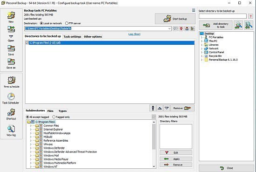This screenshot has height=172, width=256.
Task: Select the FTP server radio button
Action: coord(67,23)
